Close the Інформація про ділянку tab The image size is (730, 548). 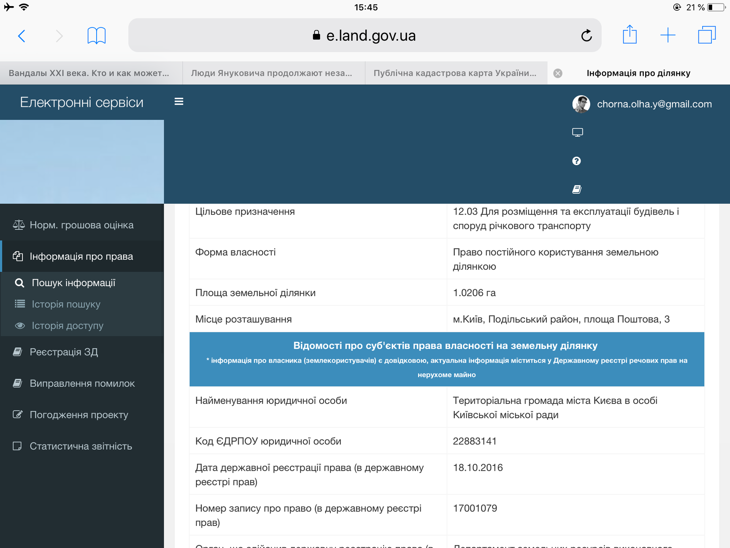pos(558,73)
